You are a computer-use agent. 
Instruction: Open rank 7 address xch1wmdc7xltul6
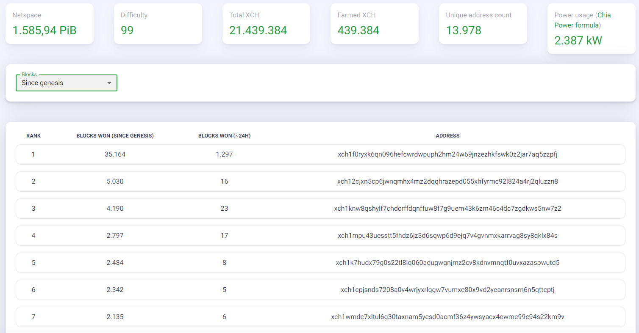coord(447,317)
